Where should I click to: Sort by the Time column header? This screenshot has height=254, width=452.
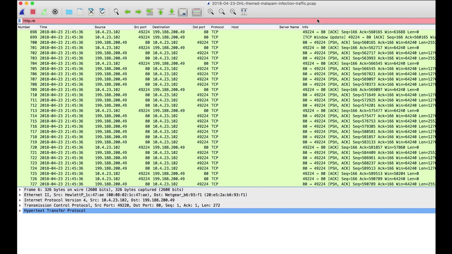point(66,27)
